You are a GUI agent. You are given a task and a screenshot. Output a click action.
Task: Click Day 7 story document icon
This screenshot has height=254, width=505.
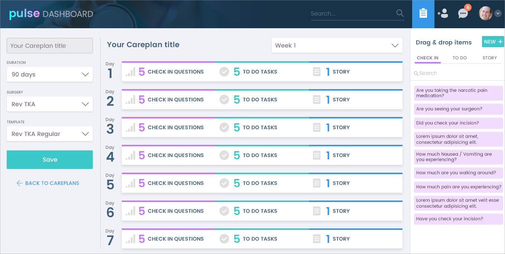coord(317,239)
